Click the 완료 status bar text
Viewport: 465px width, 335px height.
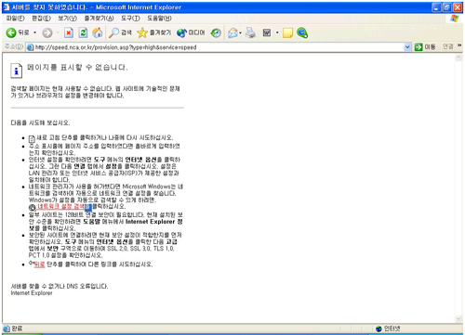[17, 329]
